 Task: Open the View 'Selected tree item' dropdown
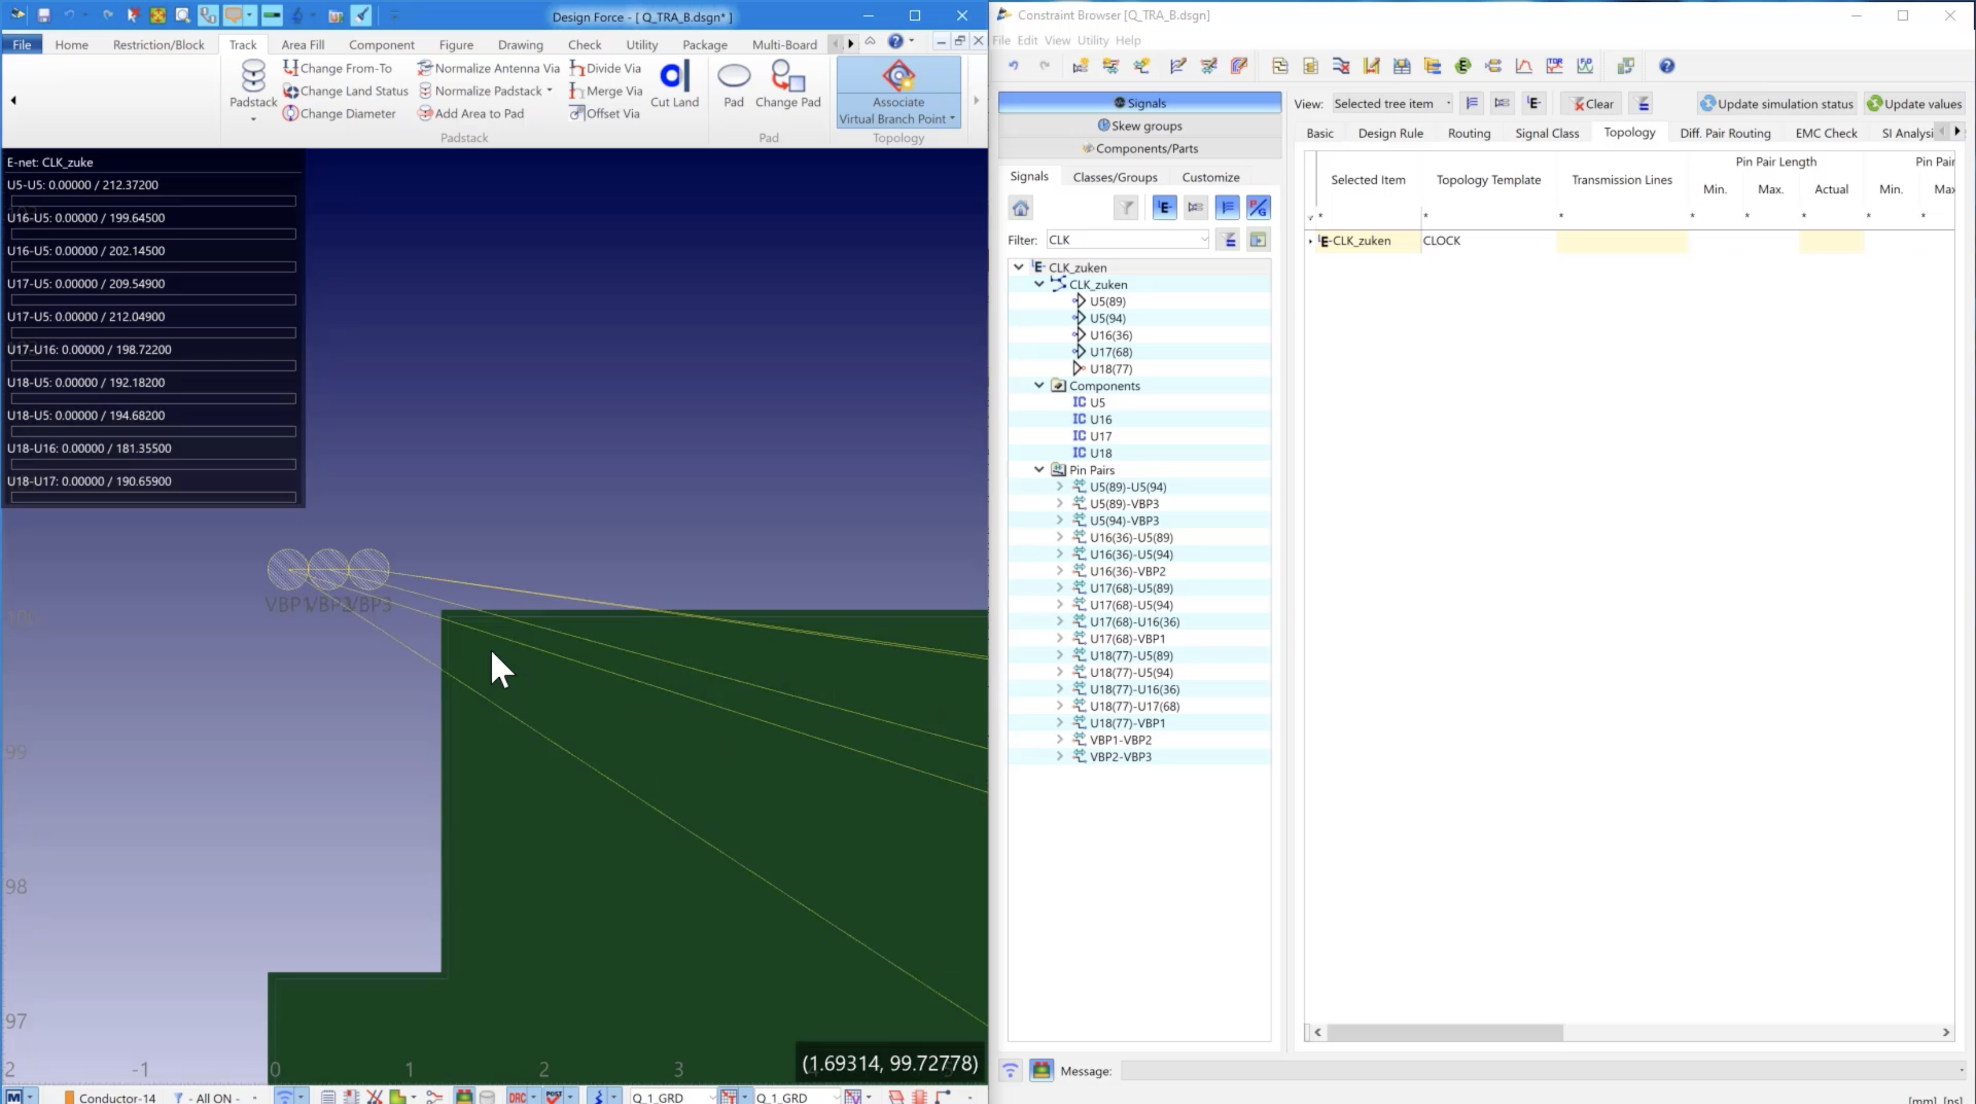[1391, 103]
